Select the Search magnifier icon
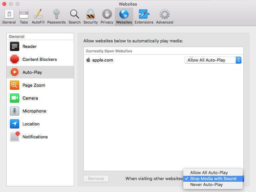 coord(74,17)
